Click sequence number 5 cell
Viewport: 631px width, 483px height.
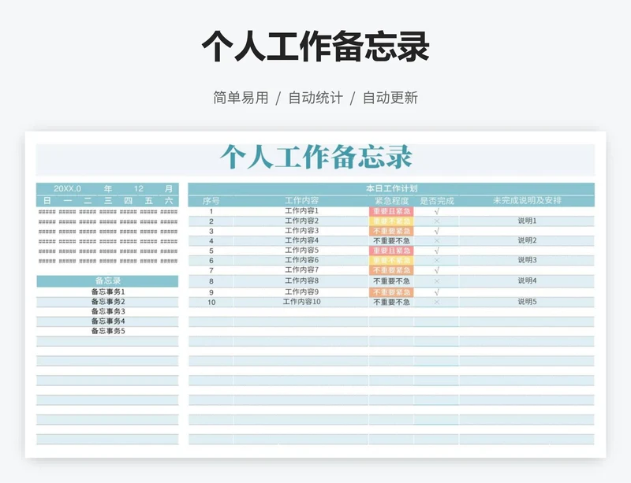pos(211,251)
